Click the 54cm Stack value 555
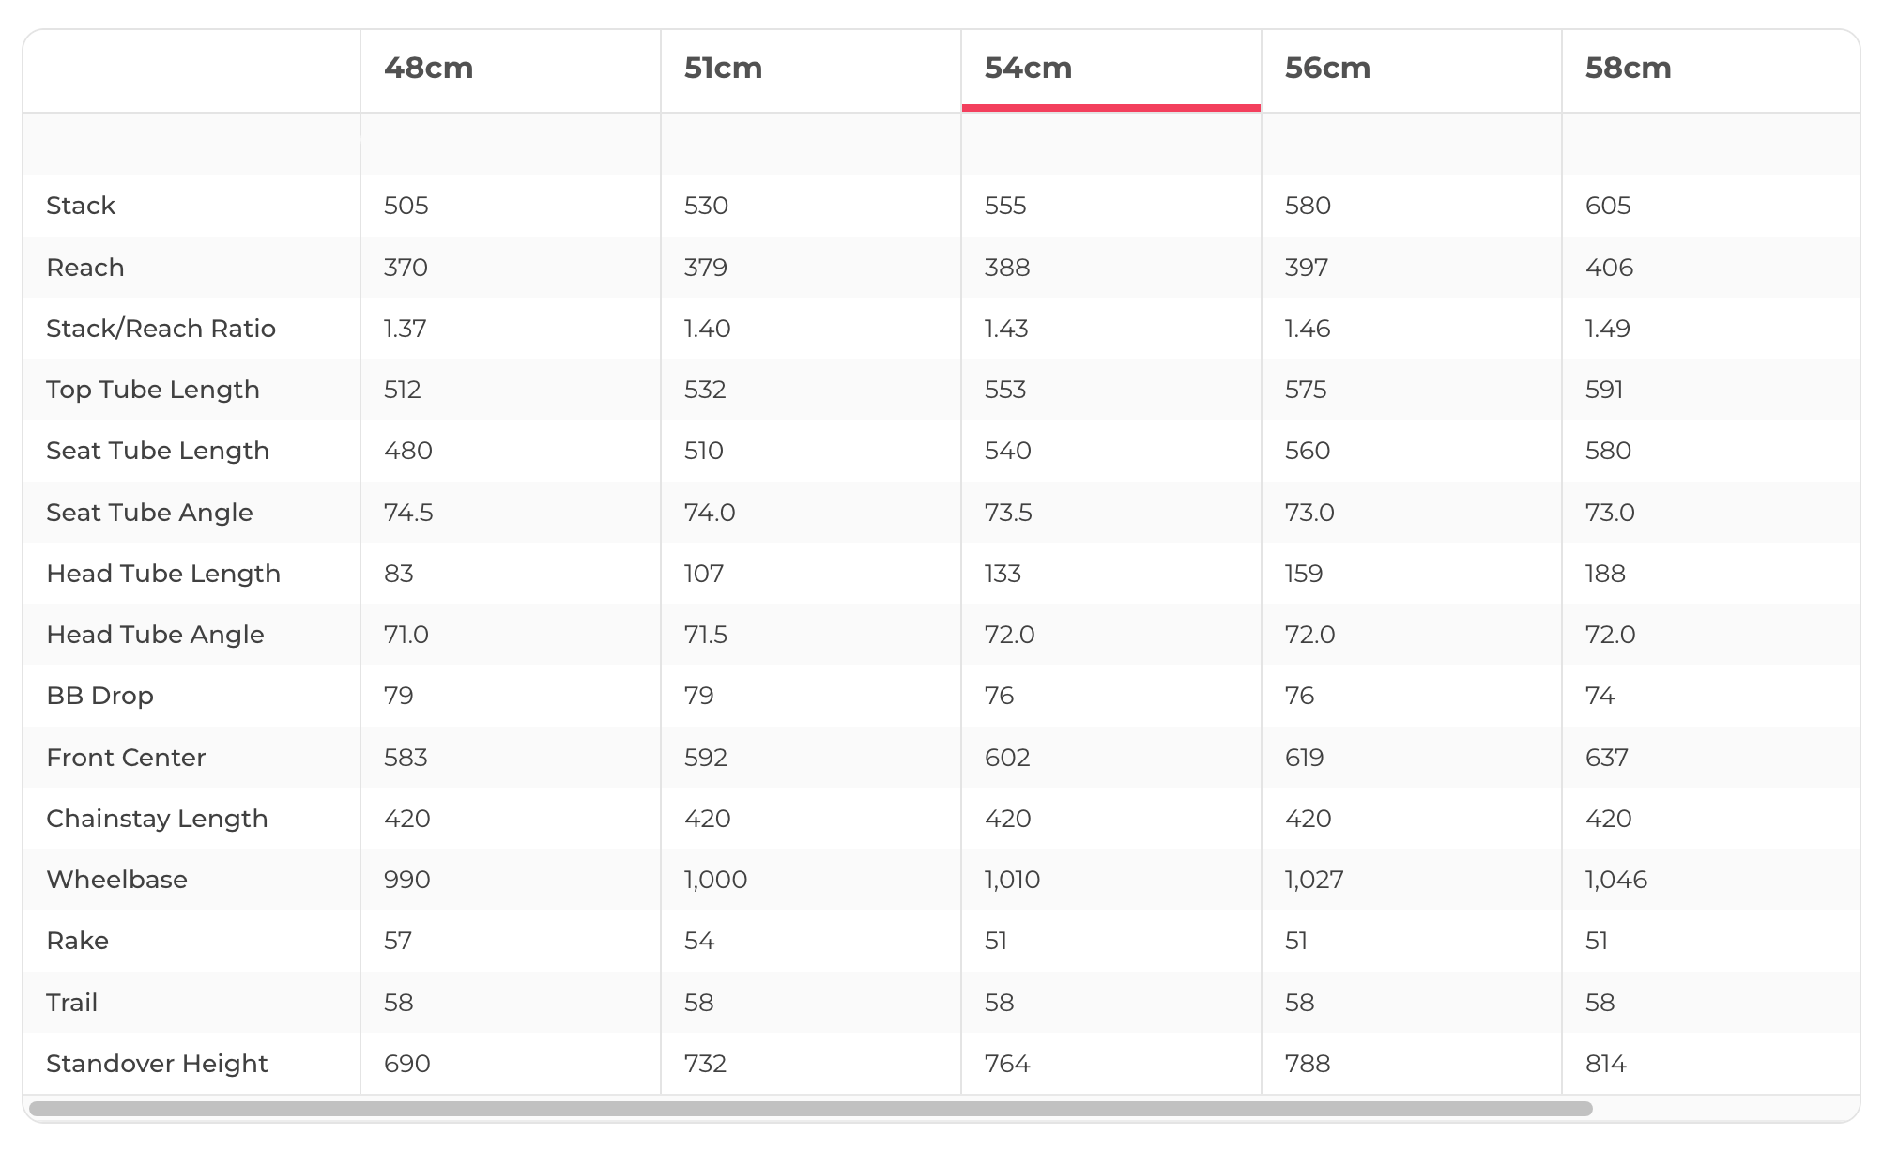 (1005, 206)
